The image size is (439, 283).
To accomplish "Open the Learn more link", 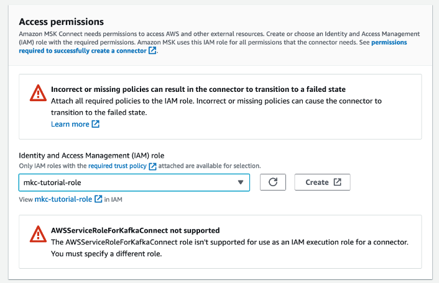I will [70, 124].
